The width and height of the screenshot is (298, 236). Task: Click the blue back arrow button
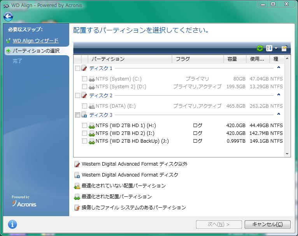[8, 16]
